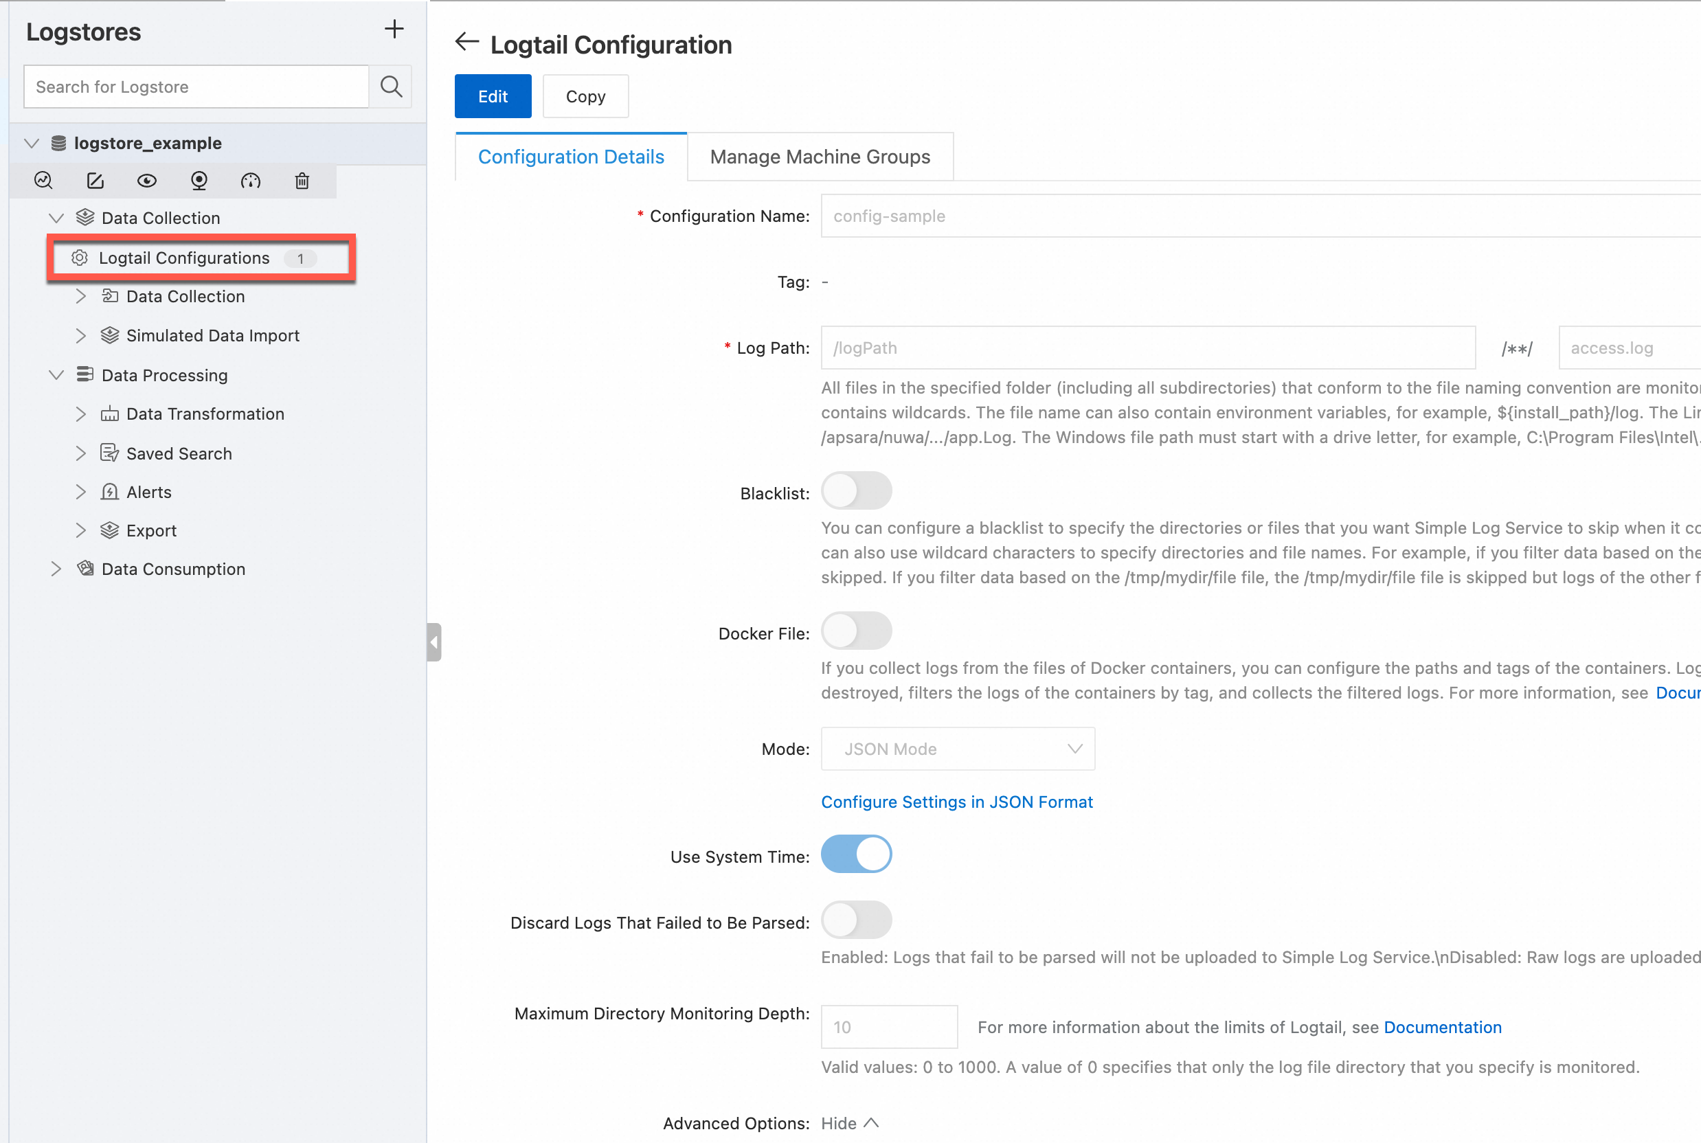Click the "Logstores" panel heading
This screenshot has width=1701, height=1143.
(84, 32)
